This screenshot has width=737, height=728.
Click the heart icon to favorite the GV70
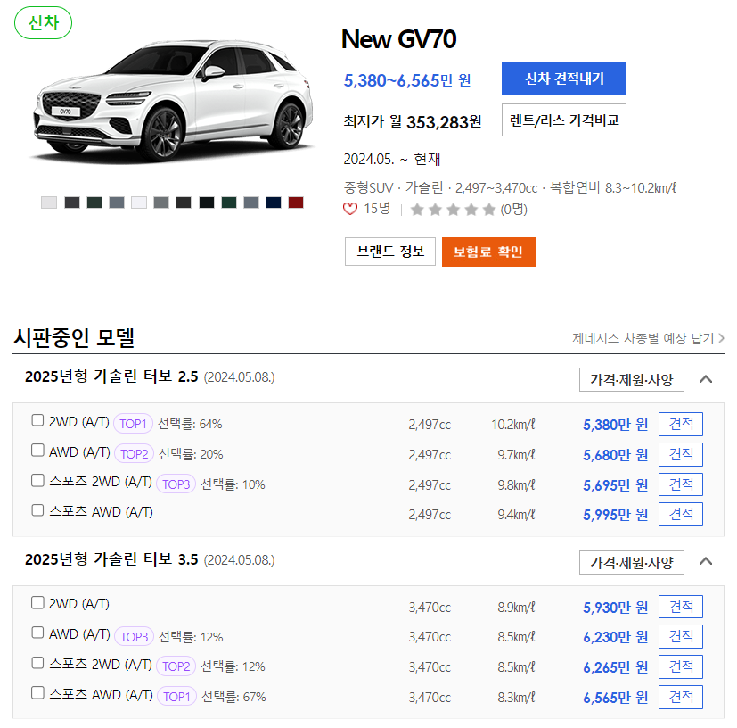(351, 209)
